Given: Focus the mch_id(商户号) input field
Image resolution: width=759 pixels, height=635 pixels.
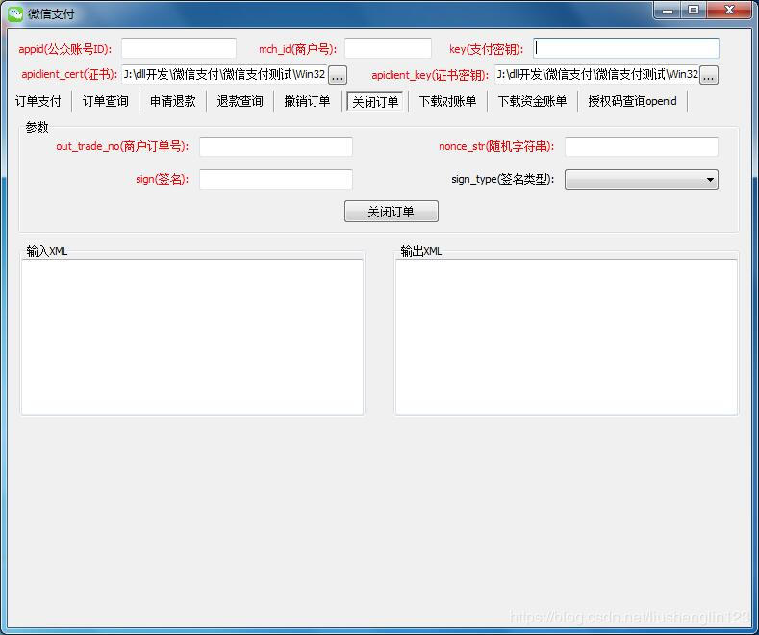Looking at the screenshot, I should [388, 49].
